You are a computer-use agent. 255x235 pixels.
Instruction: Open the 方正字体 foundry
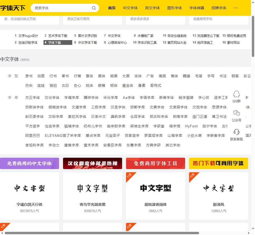tap(32, 98)
